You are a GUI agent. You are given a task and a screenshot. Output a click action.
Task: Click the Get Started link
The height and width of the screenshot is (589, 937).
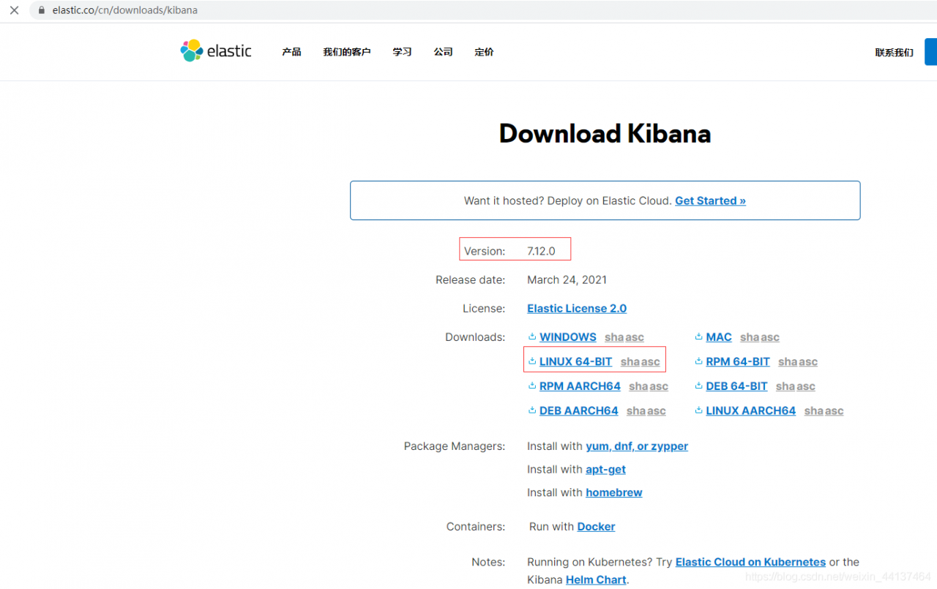tap(710, 200)
